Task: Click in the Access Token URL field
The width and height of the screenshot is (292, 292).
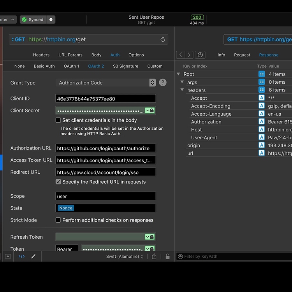Action: (x=106, y=160)
